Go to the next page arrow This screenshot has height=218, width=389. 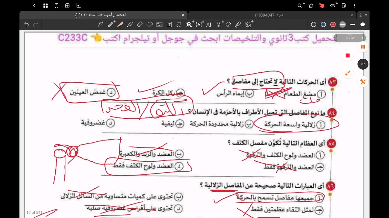click(362, 38)
